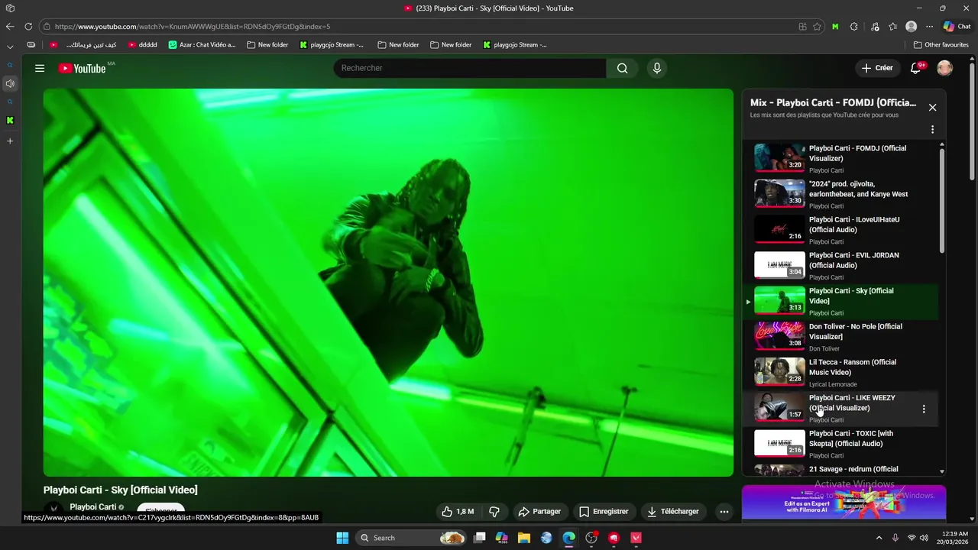Click the split screen/app icon in address bar
The image size is (978, 550).
coord(802,26)
